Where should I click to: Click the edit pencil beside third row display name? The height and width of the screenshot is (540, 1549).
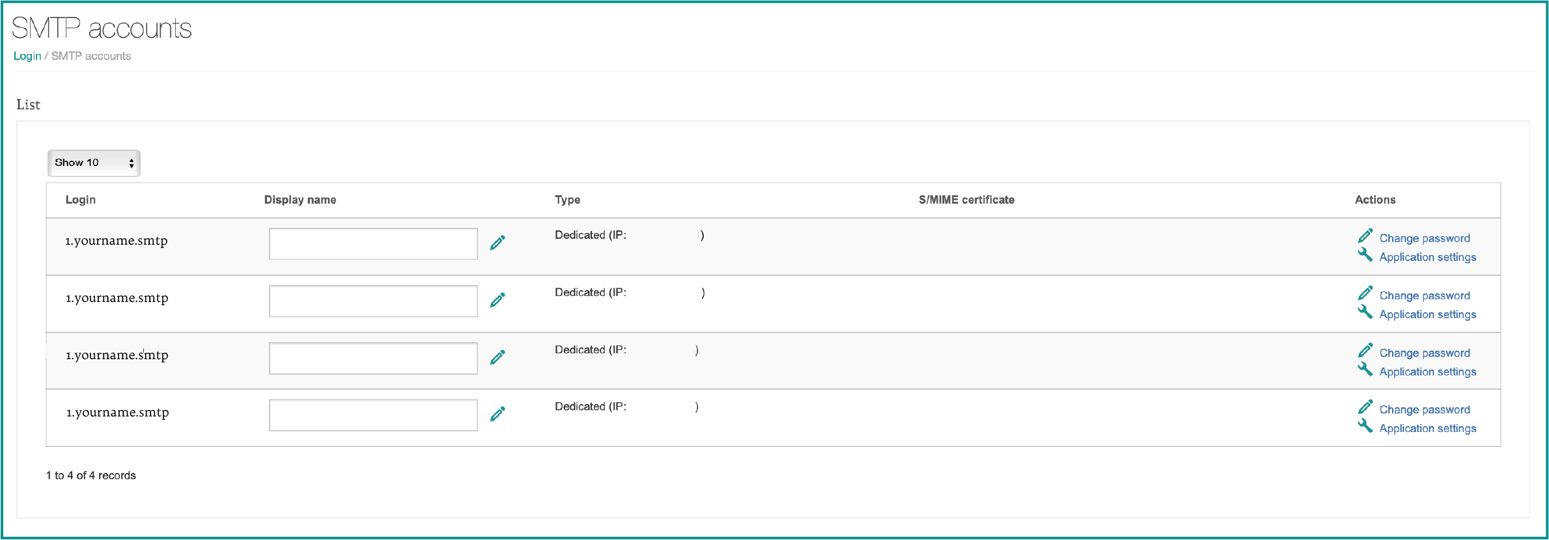[497, 357]
